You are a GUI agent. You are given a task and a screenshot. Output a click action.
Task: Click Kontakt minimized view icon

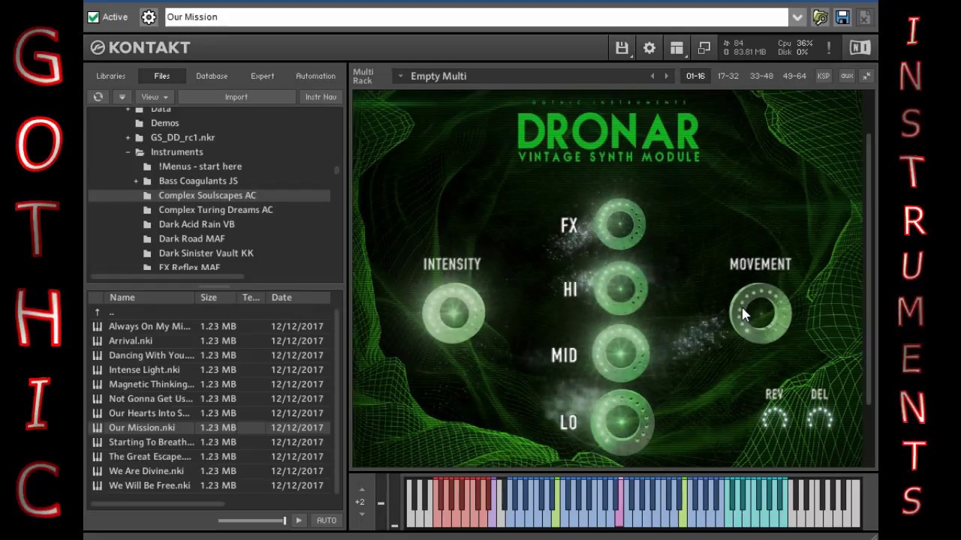704,48
